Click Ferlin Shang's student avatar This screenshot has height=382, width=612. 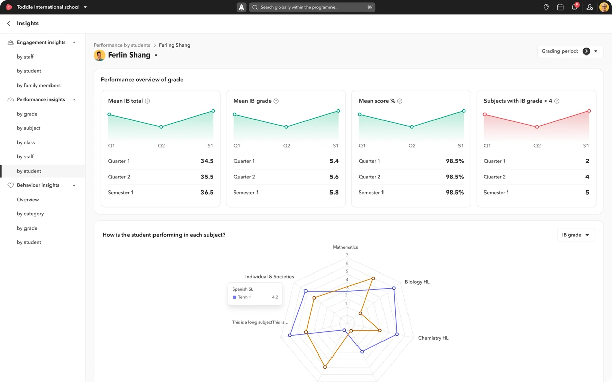coord(99,55)
